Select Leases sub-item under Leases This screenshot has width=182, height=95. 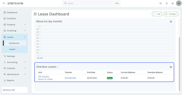(x=12, y=49)
